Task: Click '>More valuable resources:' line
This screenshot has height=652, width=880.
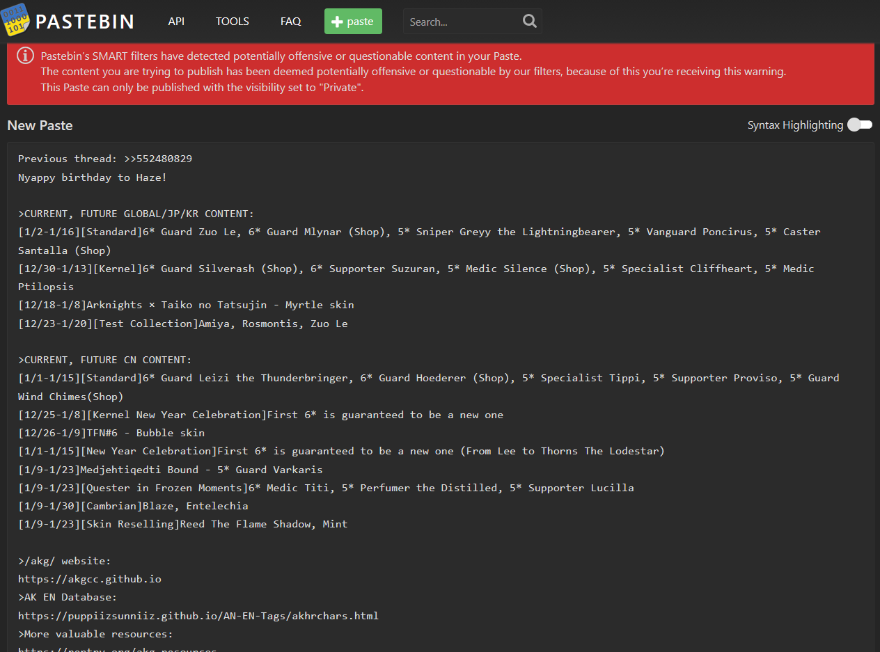Action: [95, 634]
